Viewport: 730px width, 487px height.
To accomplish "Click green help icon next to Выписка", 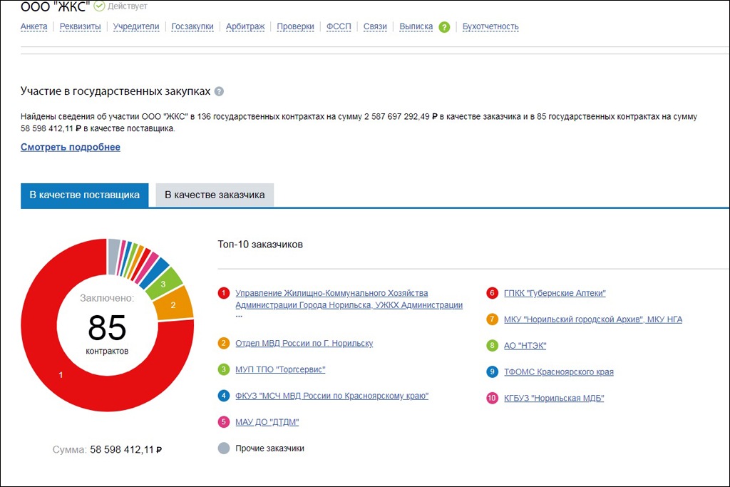I will pyautogui.click(x=444, y=27).
